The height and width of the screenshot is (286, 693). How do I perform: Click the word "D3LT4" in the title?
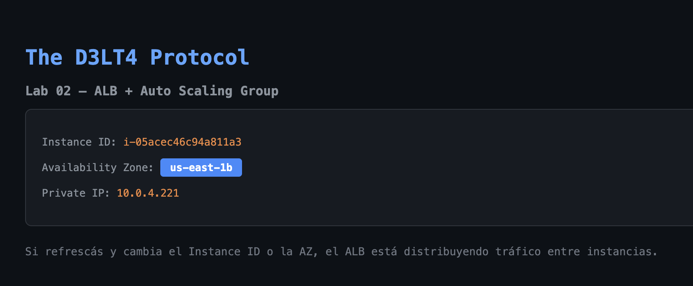(x=106, y=57)
